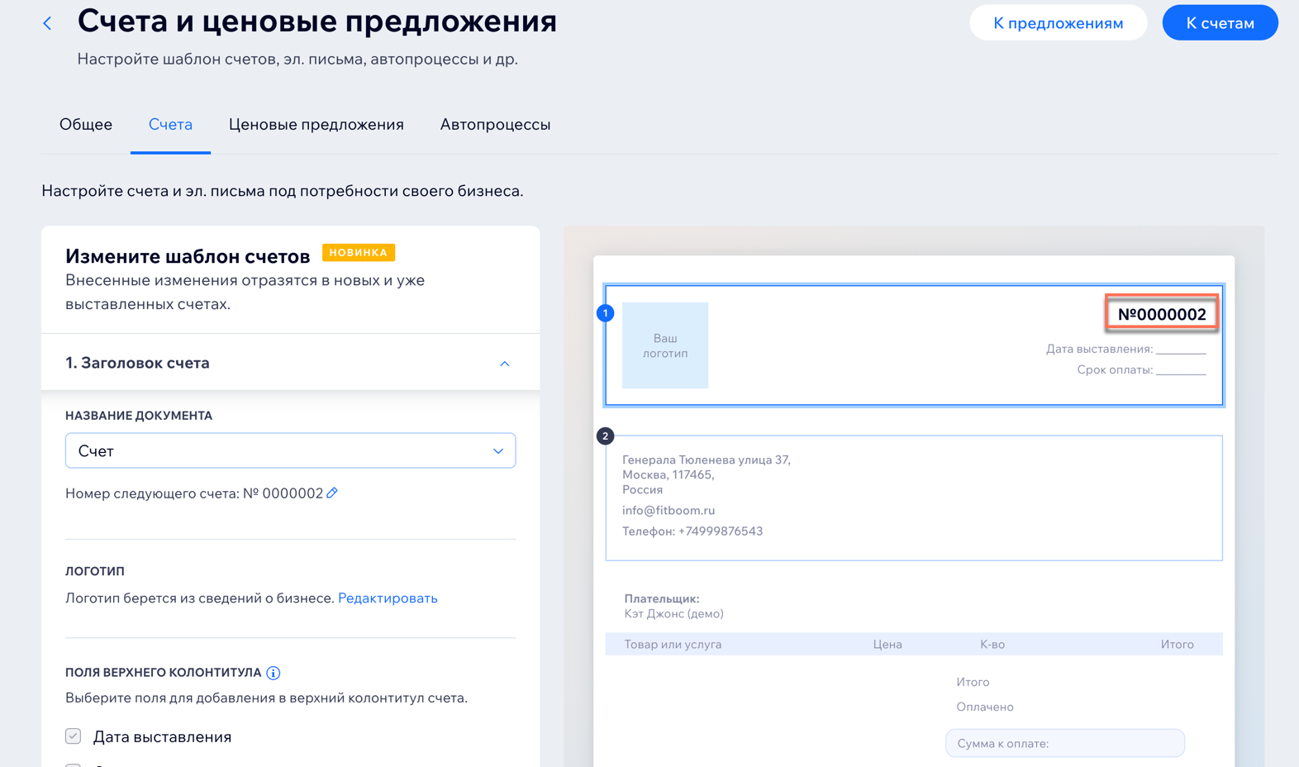Click the Телефон: +74999876543 line
This screenshot has height=767, width=1299.
coord(692,531)
